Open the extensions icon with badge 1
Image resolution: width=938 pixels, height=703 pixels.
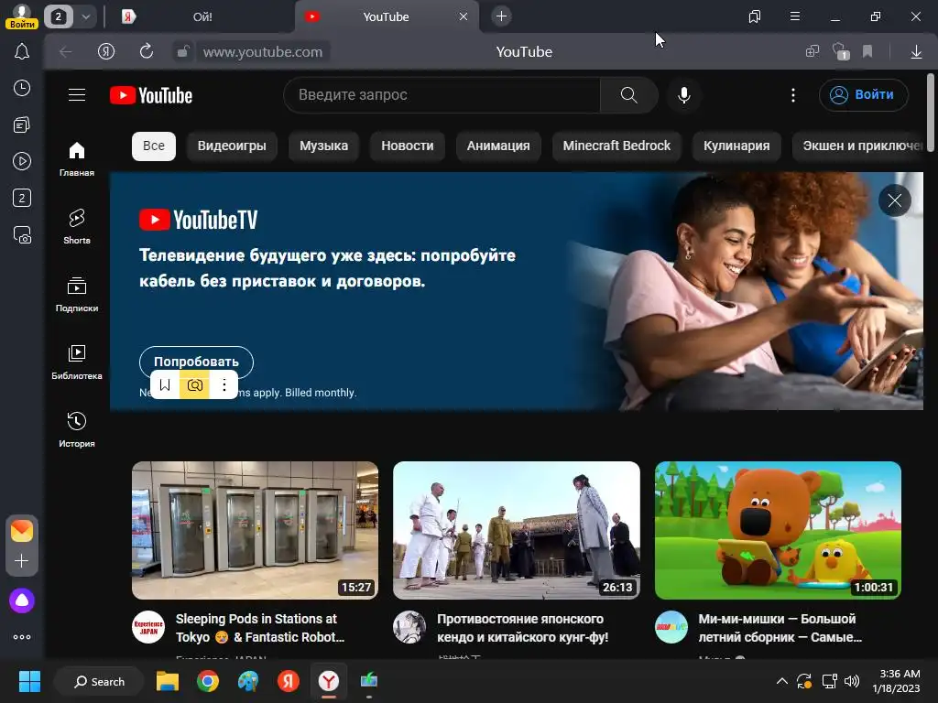[x=841, y=52]
